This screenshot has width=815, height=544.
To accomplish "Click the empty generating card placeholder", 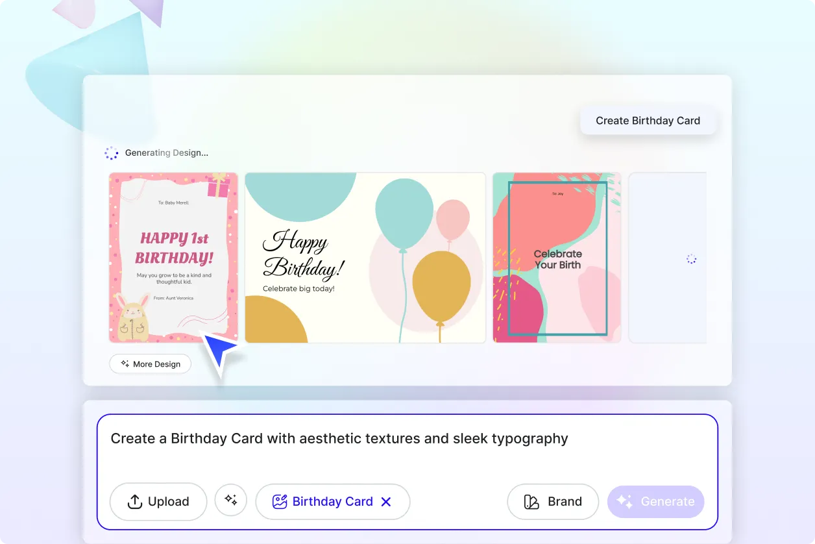I will (x=668, y=257).
